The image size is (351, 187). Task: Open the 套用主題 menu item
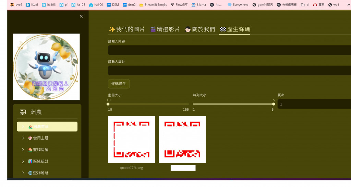[47, 138]
